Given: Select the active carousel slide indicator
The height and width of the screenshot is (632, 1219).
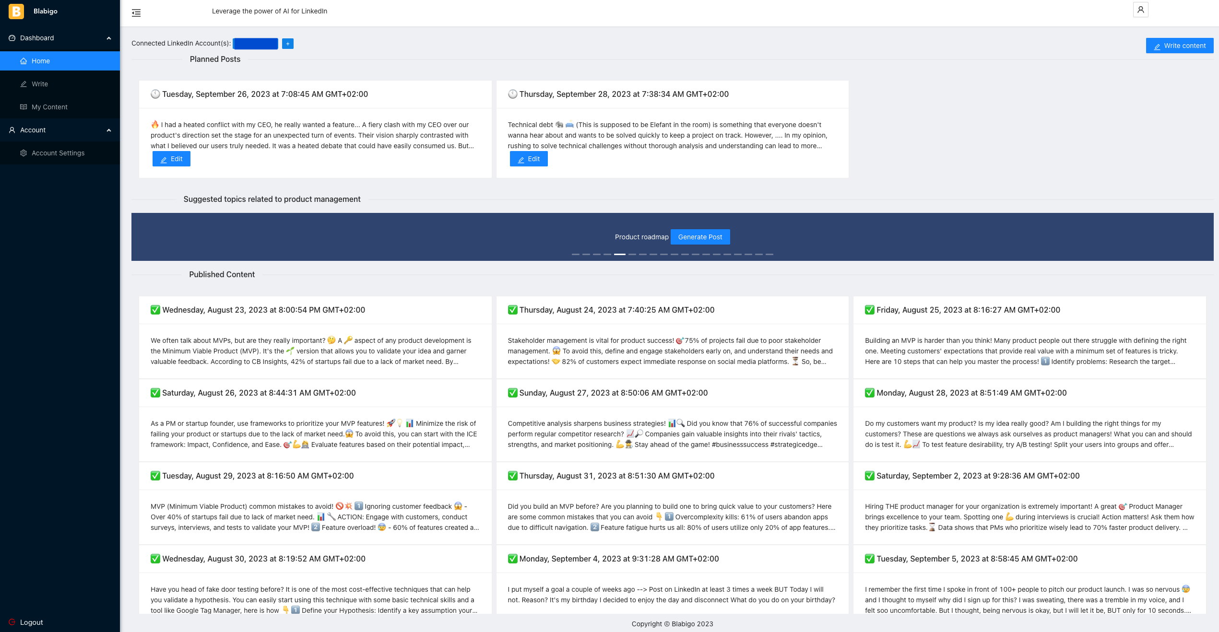Looking at the screenshot, I should (620, 254).
